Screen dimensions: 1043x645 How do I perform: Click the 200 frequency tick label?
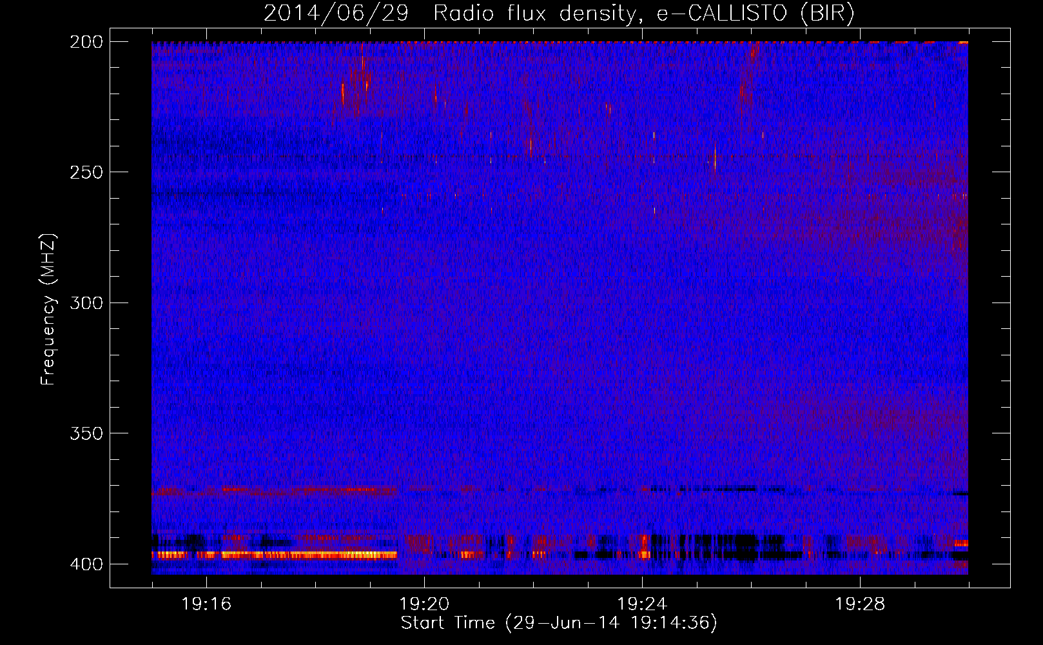click(86, 42)
